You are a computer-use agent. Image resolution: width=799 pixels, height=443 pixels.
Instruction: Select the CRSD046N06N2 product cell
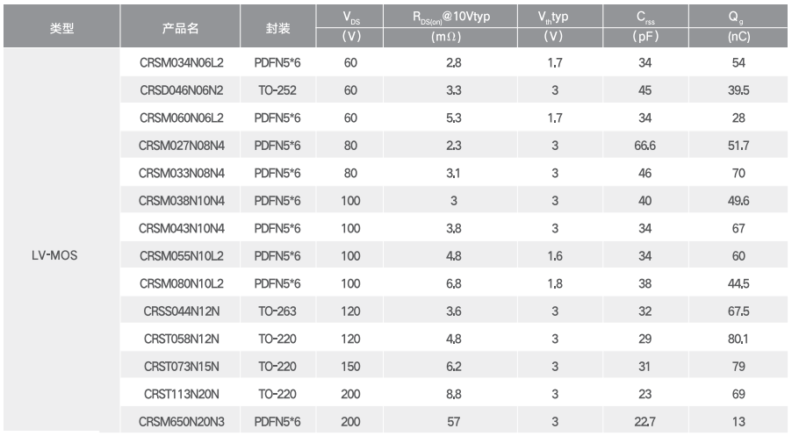pyautogui.click(x=182, y=90)
